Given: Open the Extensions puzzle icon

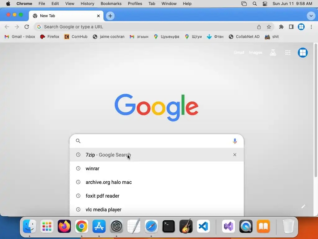Looking at the screenshot, I should [281, 27].
